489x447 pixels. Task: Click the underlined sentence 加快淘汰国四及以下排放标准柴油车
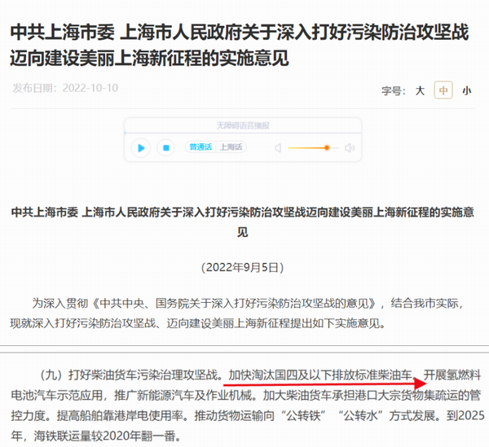tap(320, 375)
